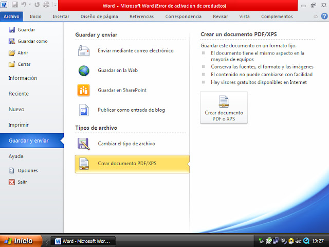Open the Correspondencia tab
The image size is (329, 247).
(183, 16)
